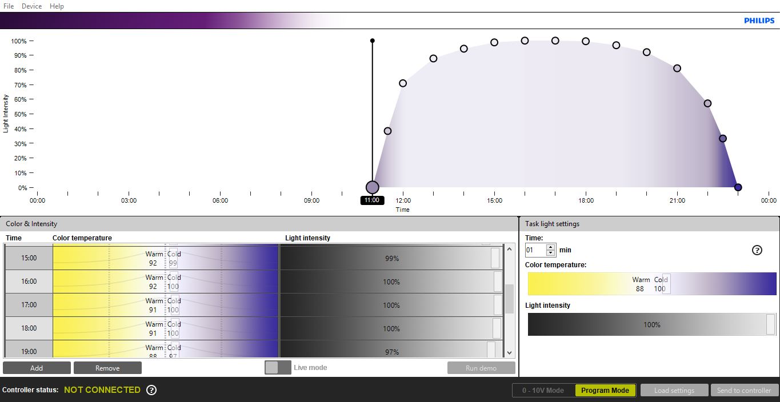Decrease the task light time with down arrow
This screenshot has width=780, height=402.
click(551, 253)
